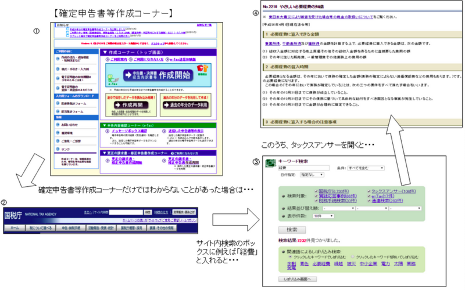
Task: Uncheck the 質疑応答事例 checkbox
Action: click(316, 196)
